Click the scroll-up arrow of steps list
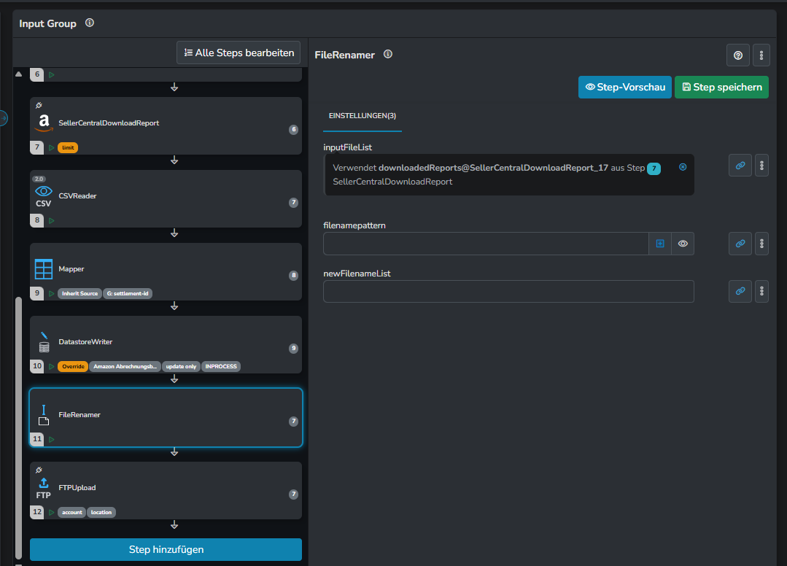The width and height of the screenshot is (787, 566). click(x=18, y=74)
